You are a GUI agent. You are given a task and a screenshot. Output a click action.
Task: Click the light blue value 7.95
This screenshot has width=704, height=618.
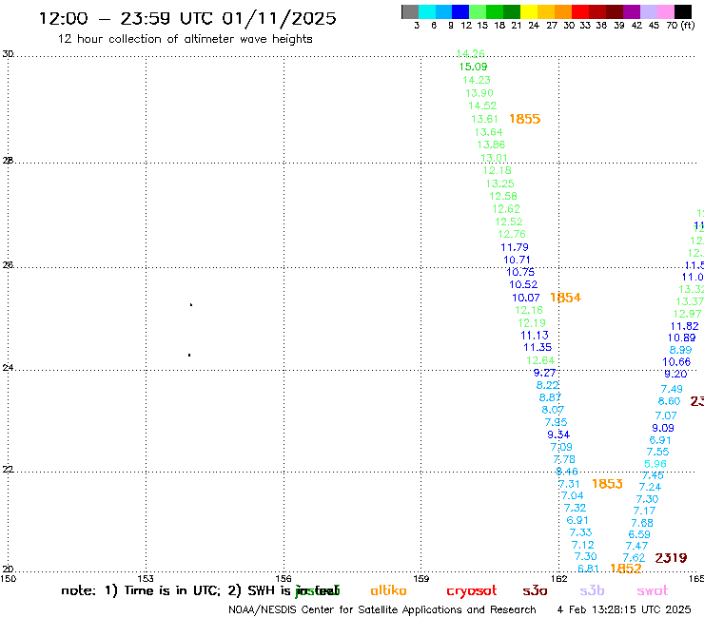pyautogui.click(x=556, y=422)
